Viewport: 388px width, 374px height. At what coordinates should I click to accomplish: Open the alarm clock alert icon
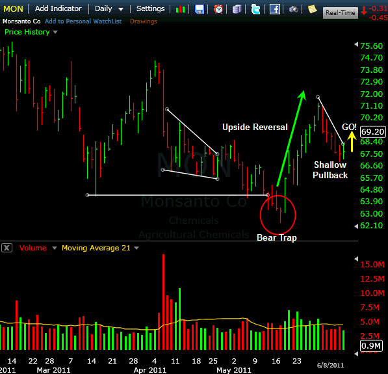218,9
